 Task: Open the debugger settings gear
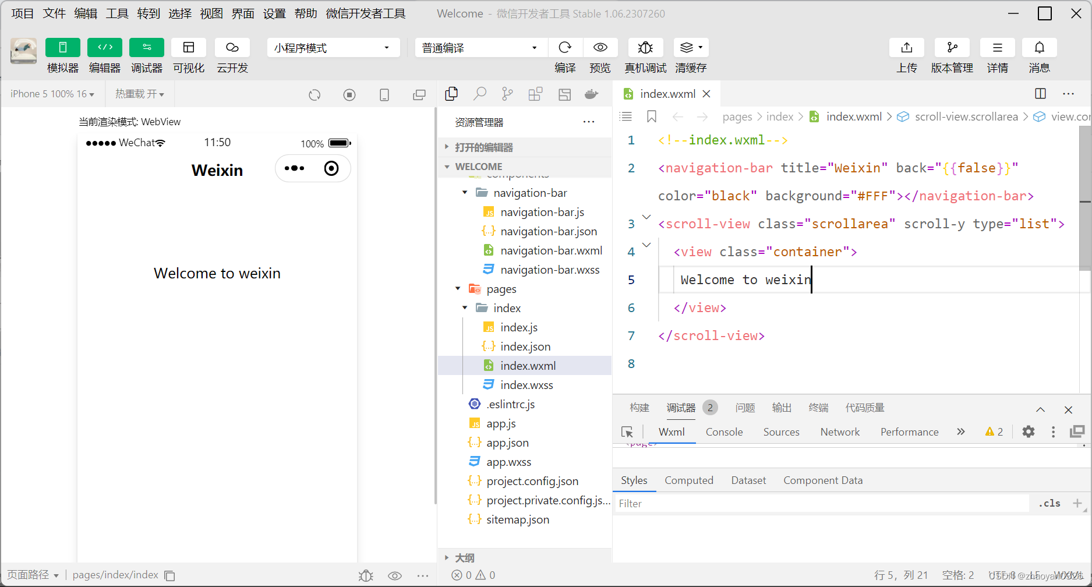point(1029,432)
